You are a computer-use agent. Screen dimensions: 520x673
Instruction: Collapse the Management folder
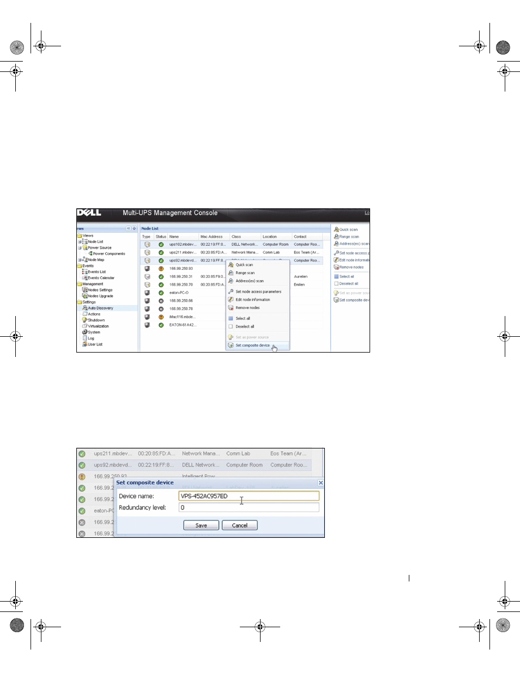pyautogui.click(x=80, y=284)
